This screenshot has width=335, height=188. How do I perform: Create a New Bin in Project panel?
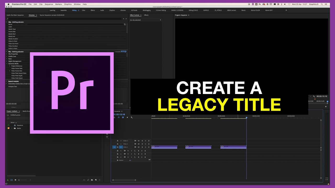click(x=92, y=180)
